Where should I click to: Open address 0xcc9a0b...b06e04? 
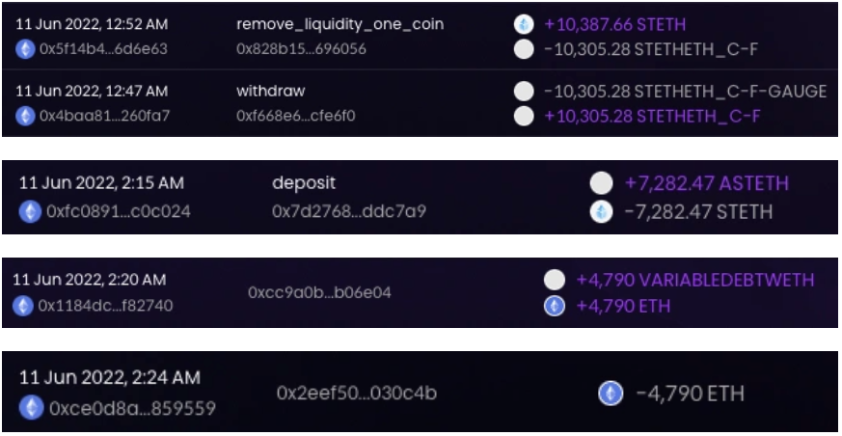click(319, 292)
